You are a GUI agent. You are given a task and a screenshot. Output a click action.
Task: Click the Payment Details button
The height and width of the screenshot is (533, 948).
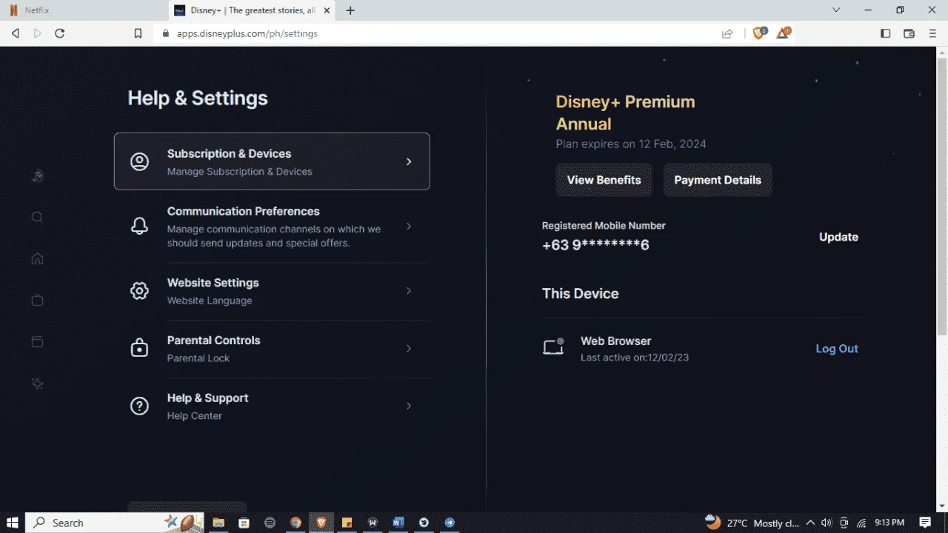click(718, 180)
